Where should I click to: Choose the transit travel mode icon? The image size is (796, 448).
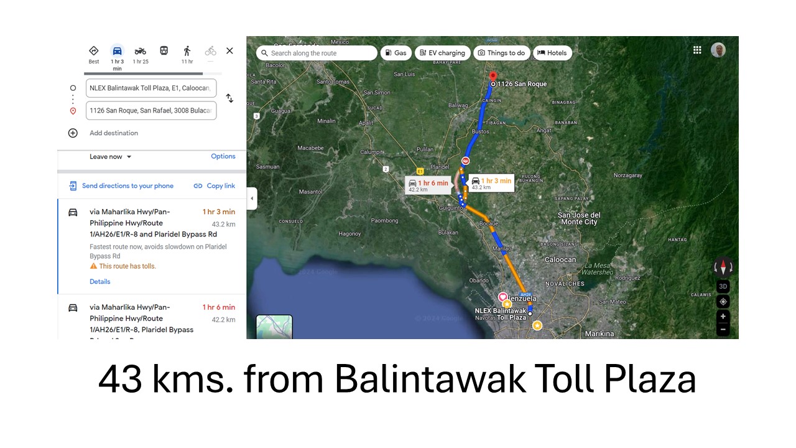pos(164,51)
